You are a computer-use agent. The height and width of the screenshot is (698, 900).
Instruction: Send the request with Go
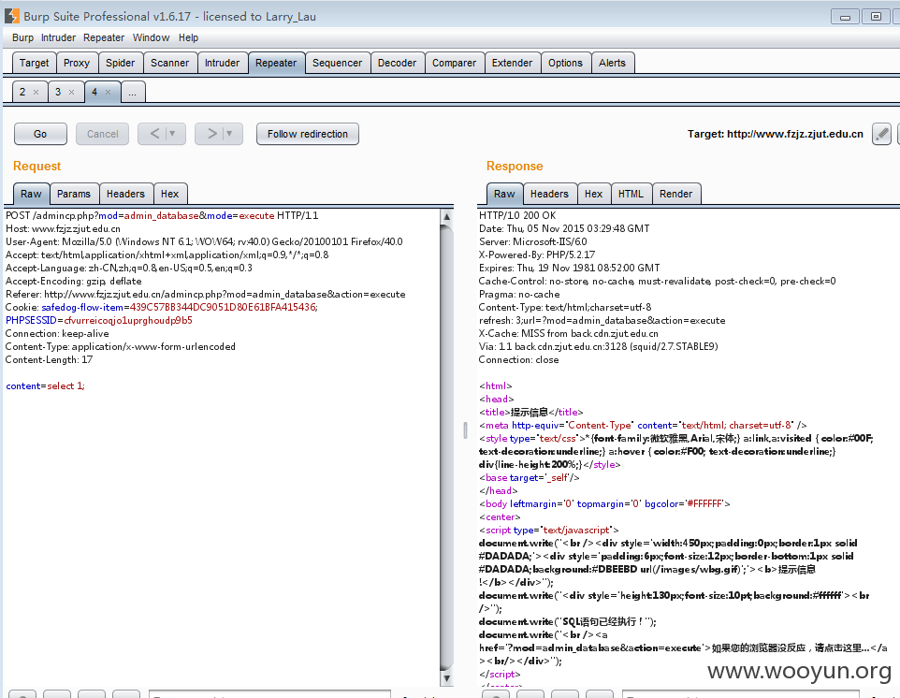(x=40, y=134)
